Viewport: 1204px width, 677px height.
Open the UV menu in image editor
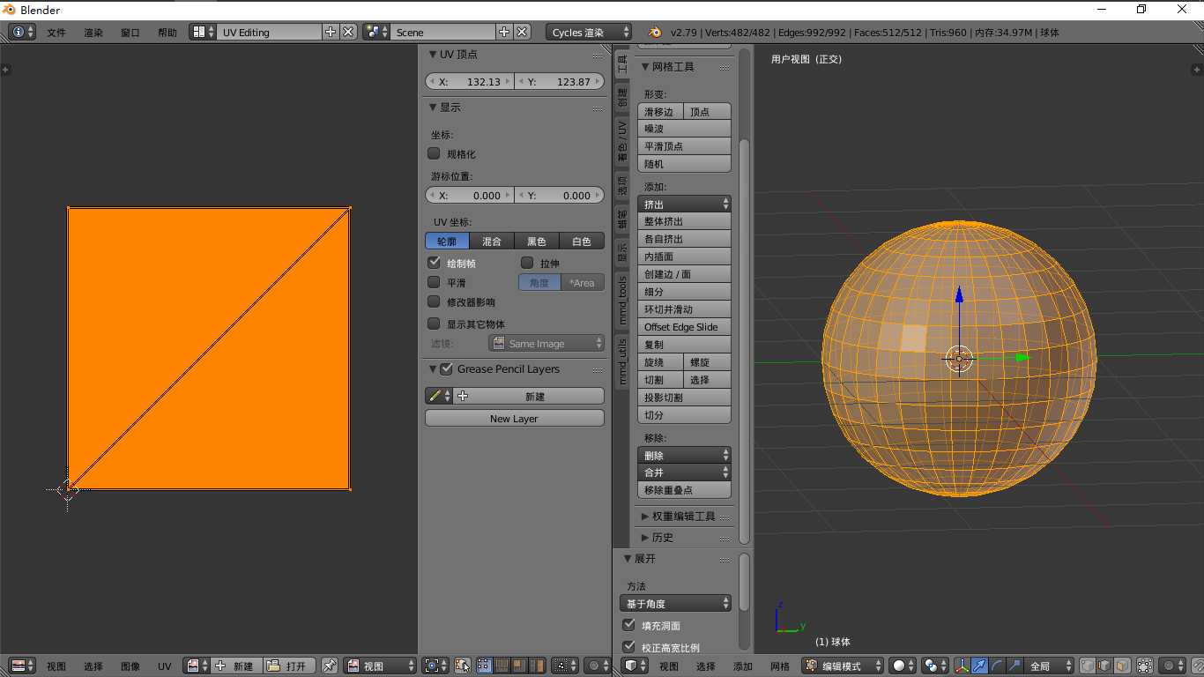[165, 666]
